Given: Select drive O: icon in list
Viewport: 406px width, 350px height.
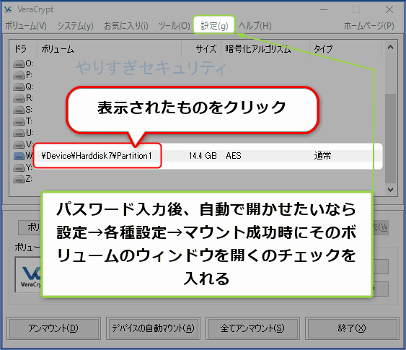Looking at the screenshot, I should (x=19, y=64).
